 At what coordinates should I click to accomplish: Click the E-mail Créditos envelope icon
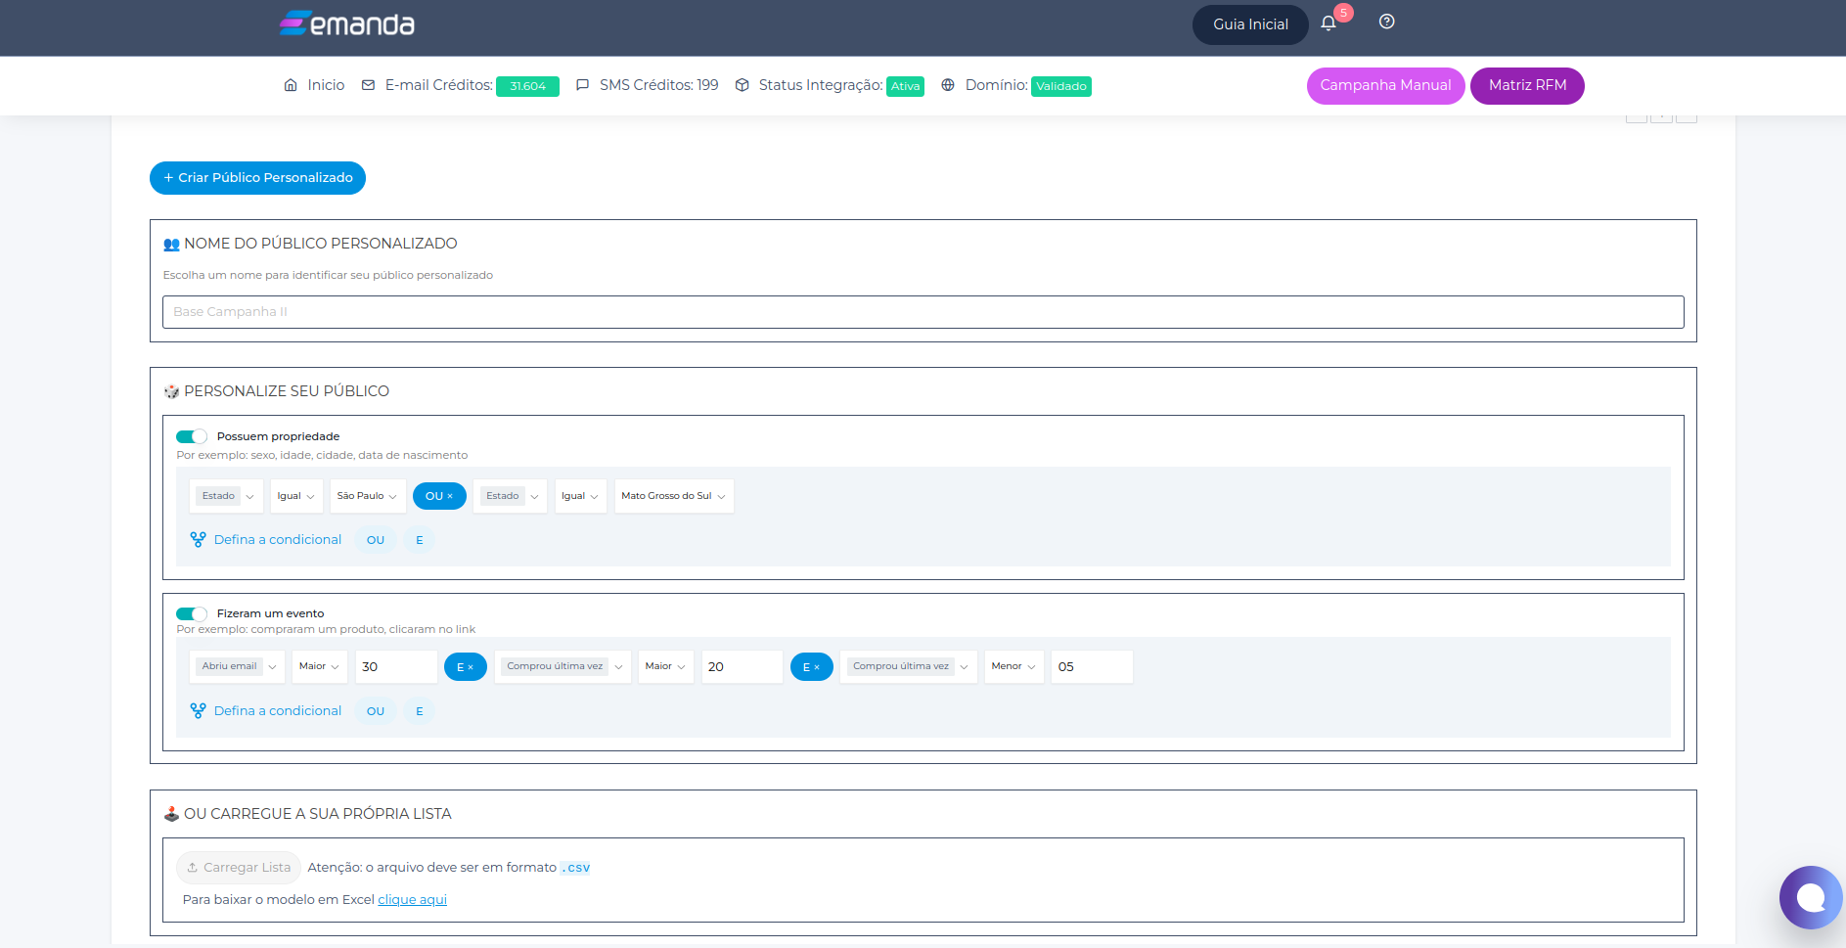368,85
